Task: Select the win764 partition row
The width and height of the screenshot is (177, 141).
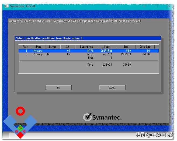Action: pos(88,54)
